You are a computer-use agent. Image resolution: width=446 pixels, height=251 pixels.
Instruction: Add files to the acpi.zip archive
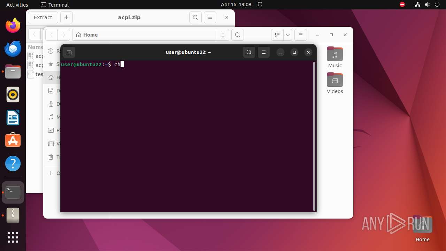click(x=66, y=17)
